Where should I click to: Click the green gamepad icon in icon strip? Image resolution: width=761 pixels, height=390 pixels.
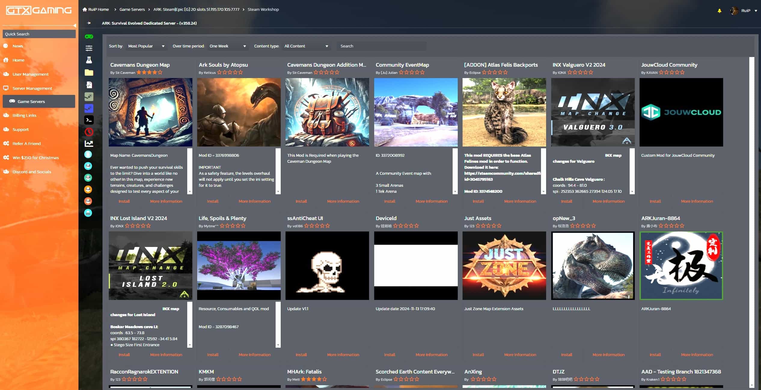point(89,37)
